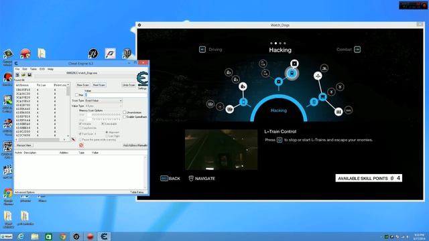Select the white node directly above the blue phone node
429x241 pixels.
tap(243, 86)
